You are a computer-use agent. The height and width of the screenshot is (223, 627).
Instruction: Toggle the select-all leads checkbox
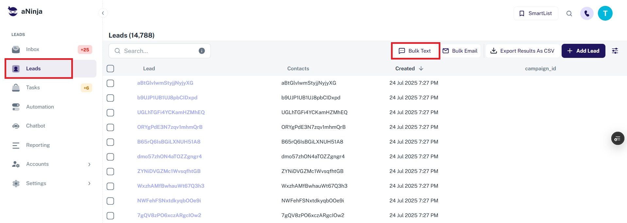point(110,69)
